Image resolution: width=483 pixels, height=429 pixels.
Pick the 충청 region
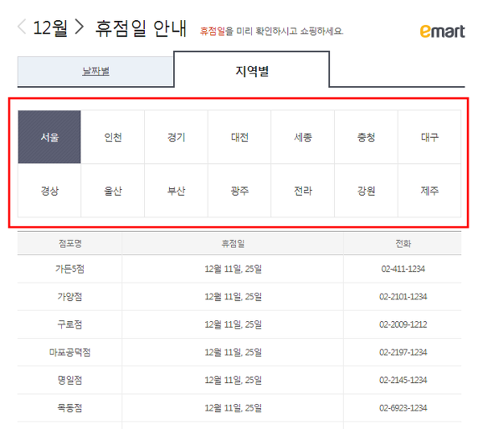(x=366, y=137)
